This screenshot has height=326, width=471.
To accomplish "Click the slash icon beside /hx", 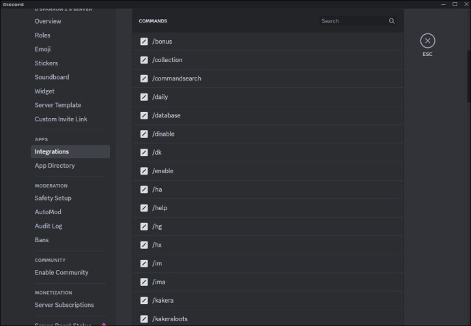I will [144, 245].
